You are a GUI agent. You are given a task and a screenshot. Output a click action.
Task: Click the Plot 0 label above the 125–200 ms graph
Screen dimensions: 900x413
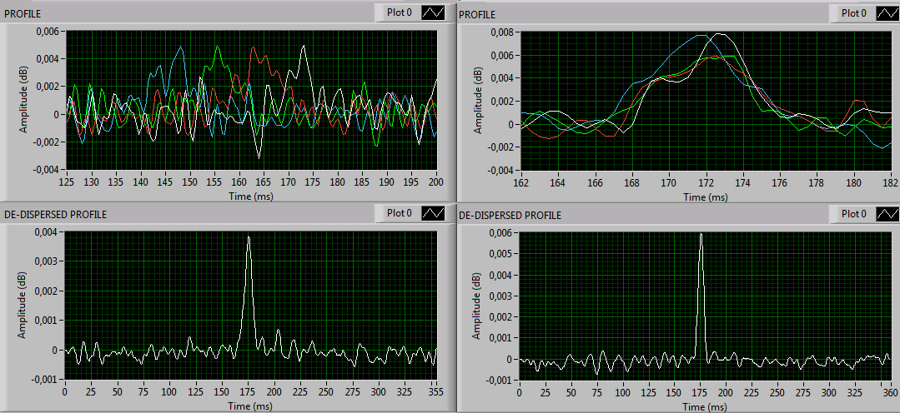398,12
